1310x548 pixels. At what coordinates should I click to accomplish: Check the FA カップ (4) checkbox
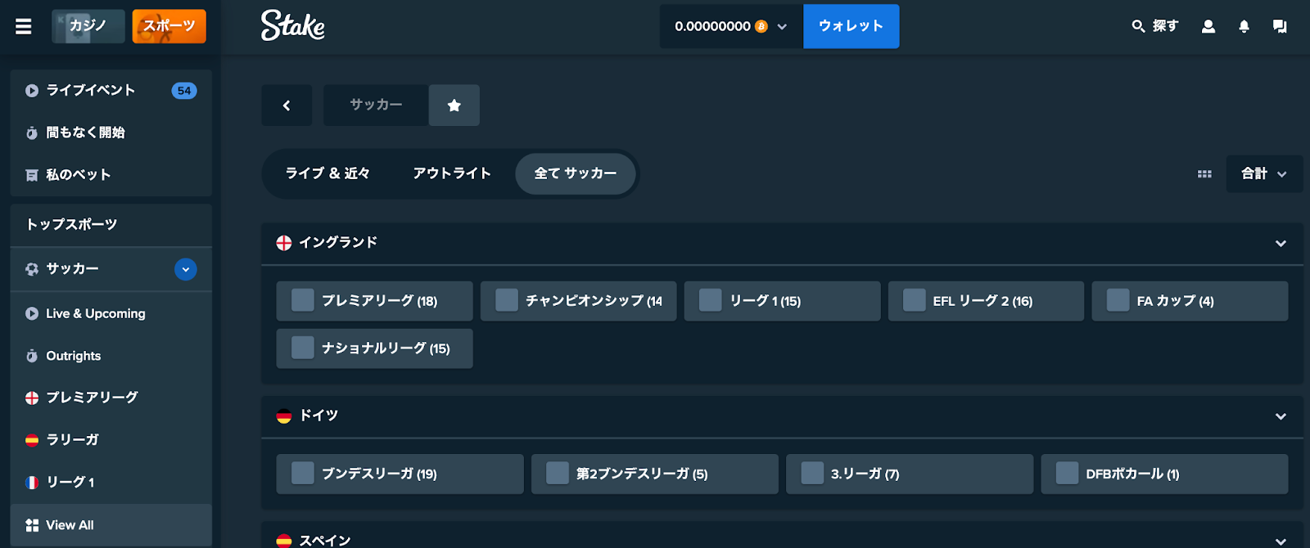pos(1118,300)
